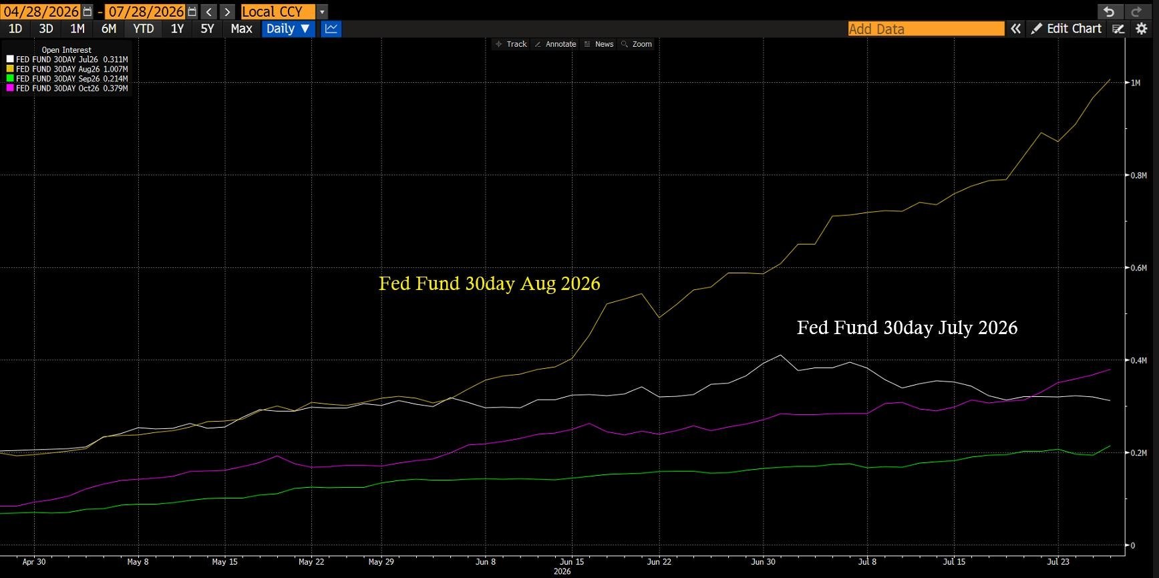Open chart settings gear

pos(1142,29)
